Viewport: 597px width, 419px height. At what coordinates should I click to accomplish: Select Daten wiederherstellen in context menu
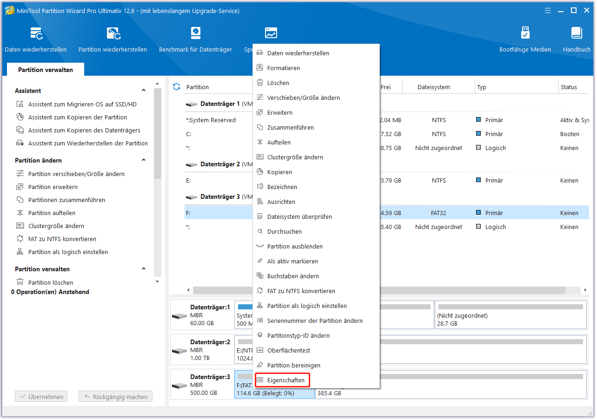[316, 53]
